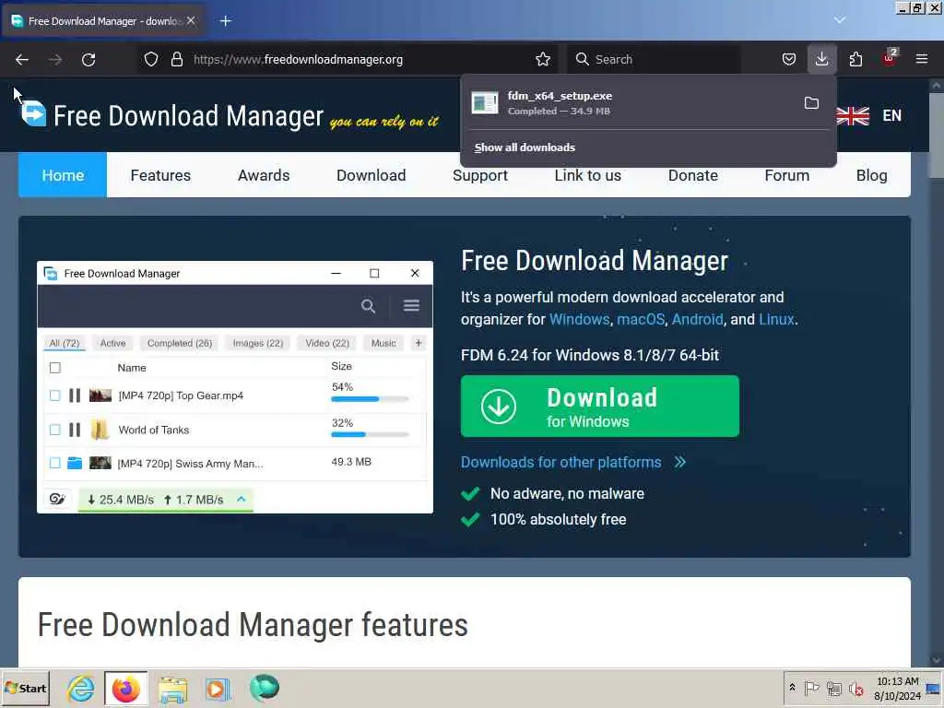Open the Firefox hamburger menu
The image size is (944, 708).
[922, 59]
